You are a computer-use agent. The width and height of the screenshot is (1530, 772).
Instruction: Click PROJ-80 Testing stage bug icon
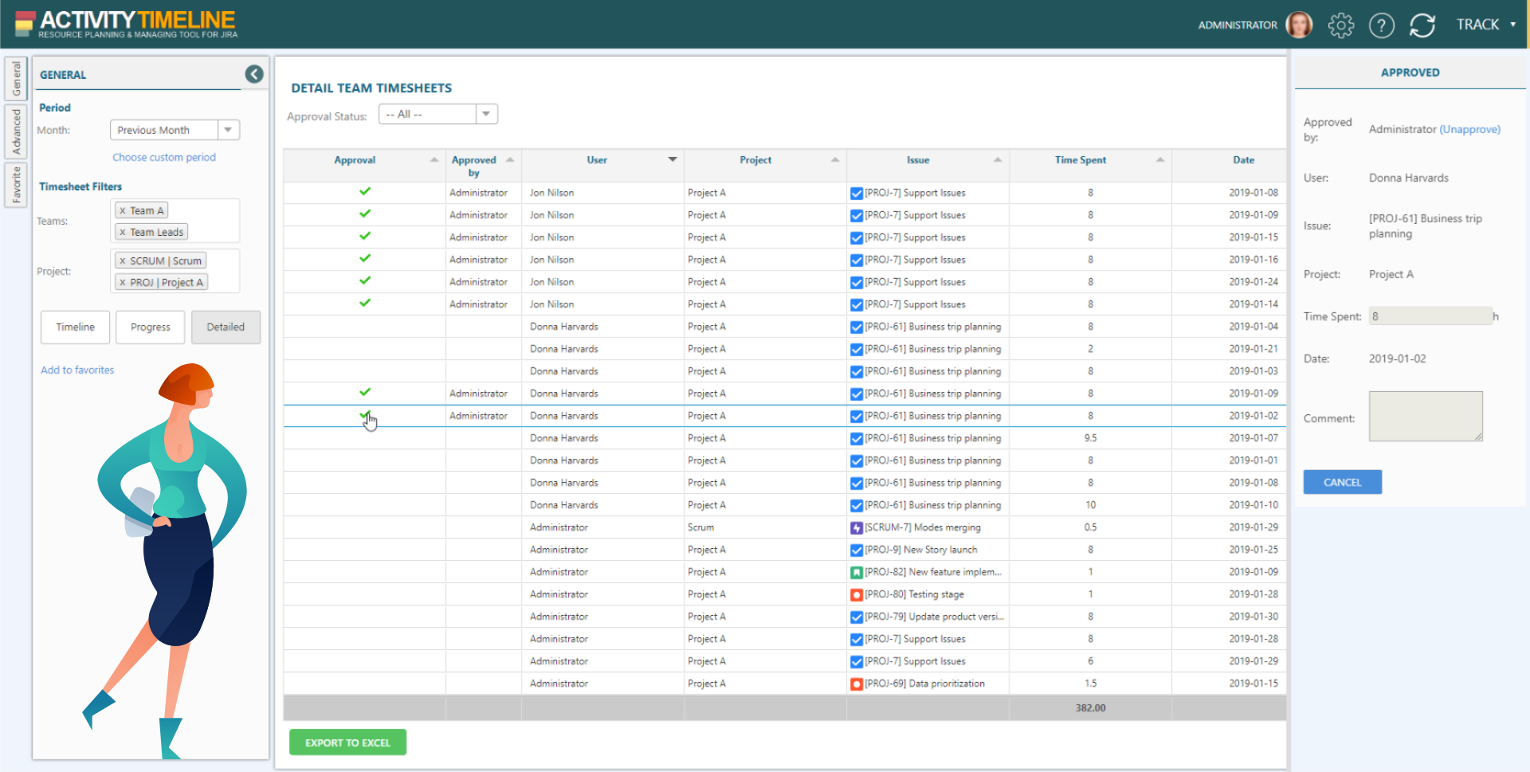tap(857, 595)
